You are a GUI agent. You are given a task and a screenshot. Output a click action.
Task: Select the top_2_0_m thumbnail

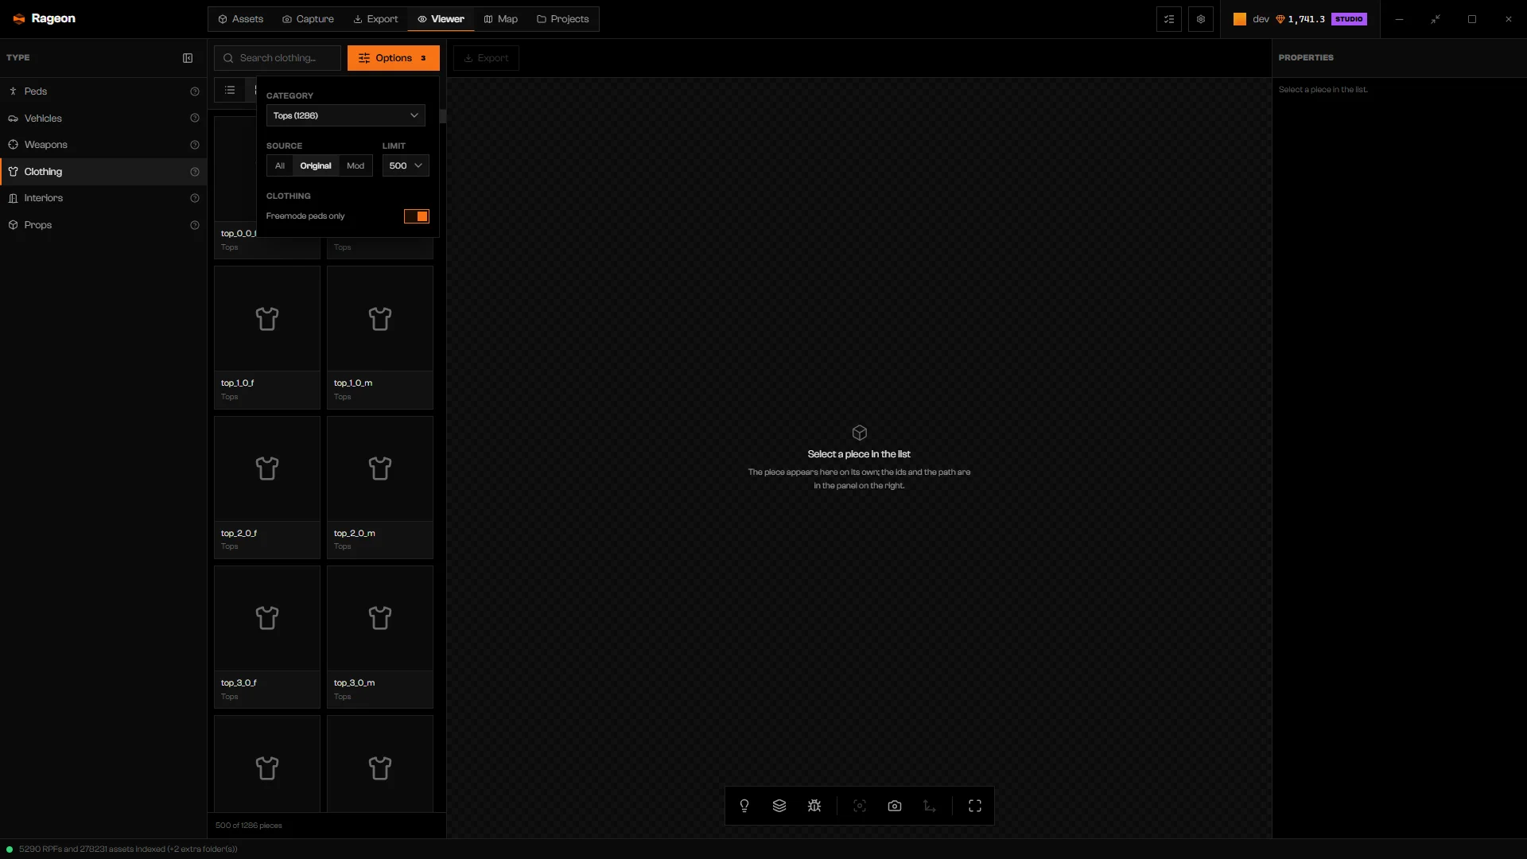[x=380, y=468]
